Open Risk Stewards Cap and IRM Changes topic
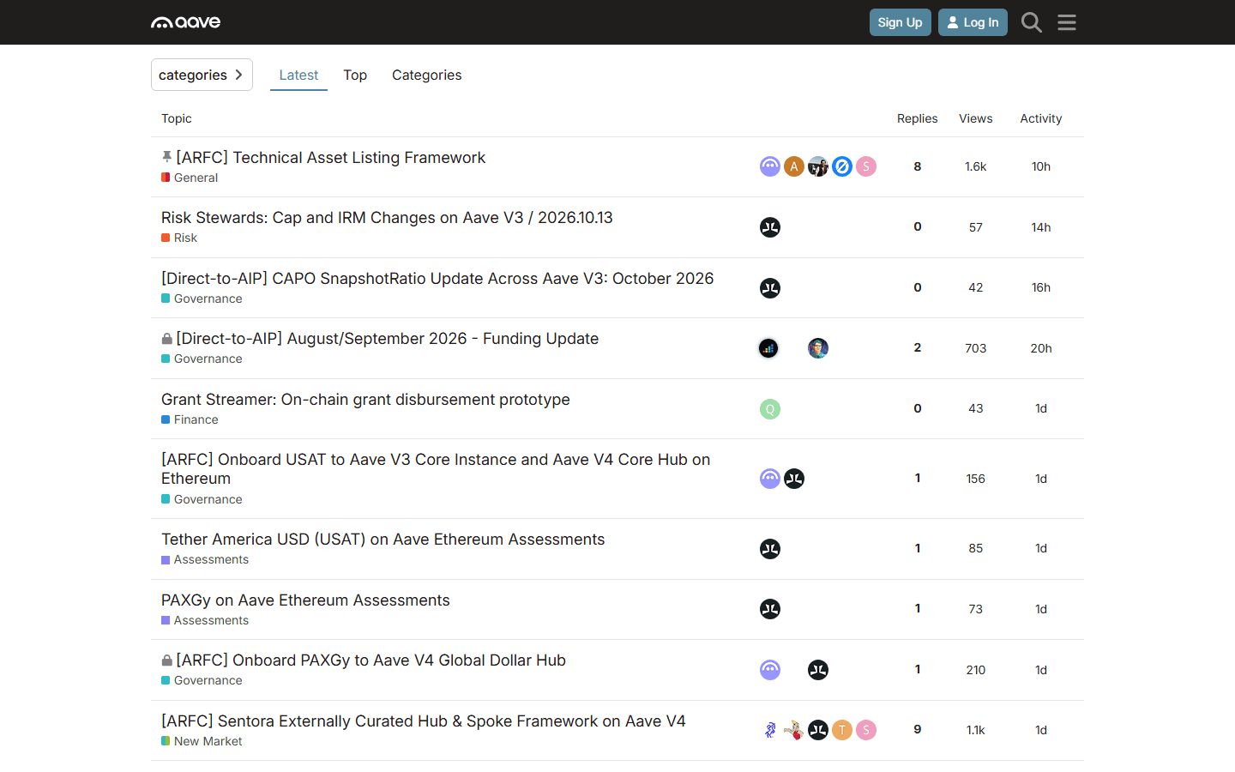The width and height of the screenshot is (1235, 772). pos(387,217)
